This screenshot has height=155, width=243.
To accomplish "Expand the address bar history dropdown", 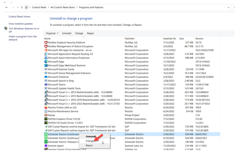I will (228, 8).
